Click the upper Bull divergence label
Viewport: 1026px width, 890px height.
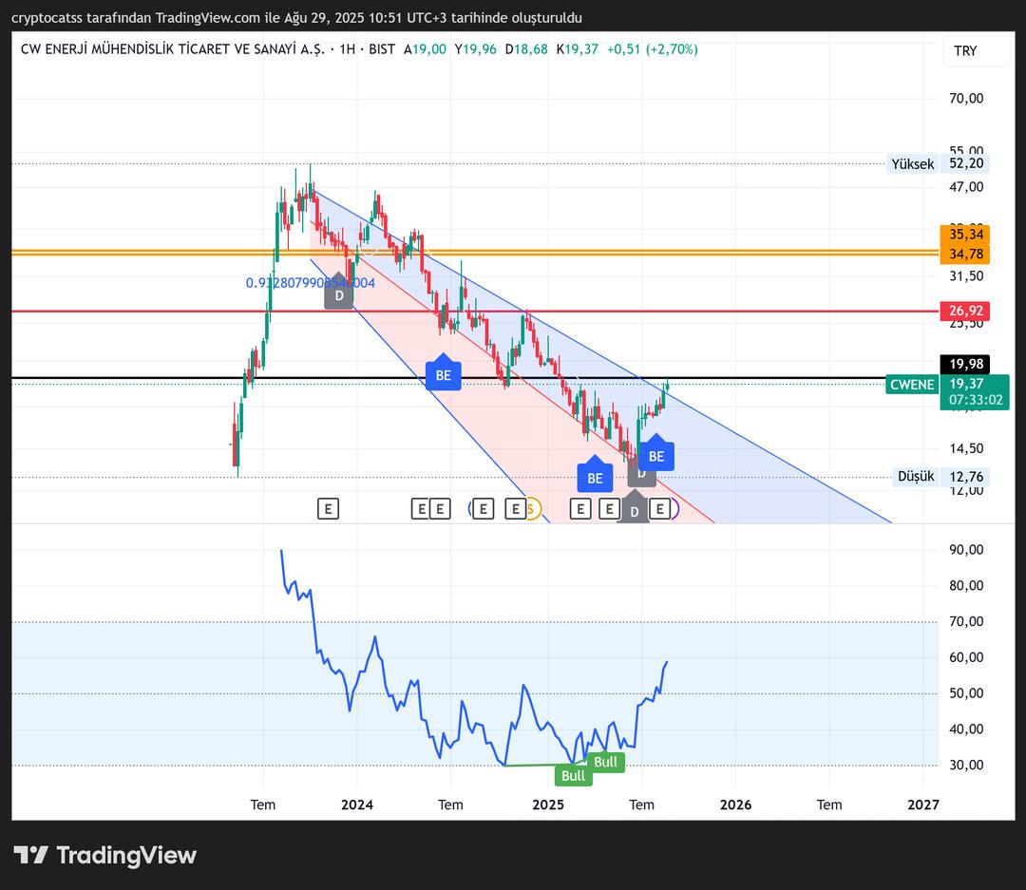pyautogui.click(x=605, y=762)
